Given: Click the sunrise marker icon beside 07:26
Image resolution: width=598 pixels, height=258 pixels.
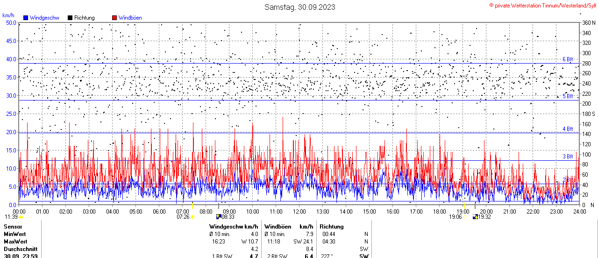Looking at the screenshot, I should 192,217.
